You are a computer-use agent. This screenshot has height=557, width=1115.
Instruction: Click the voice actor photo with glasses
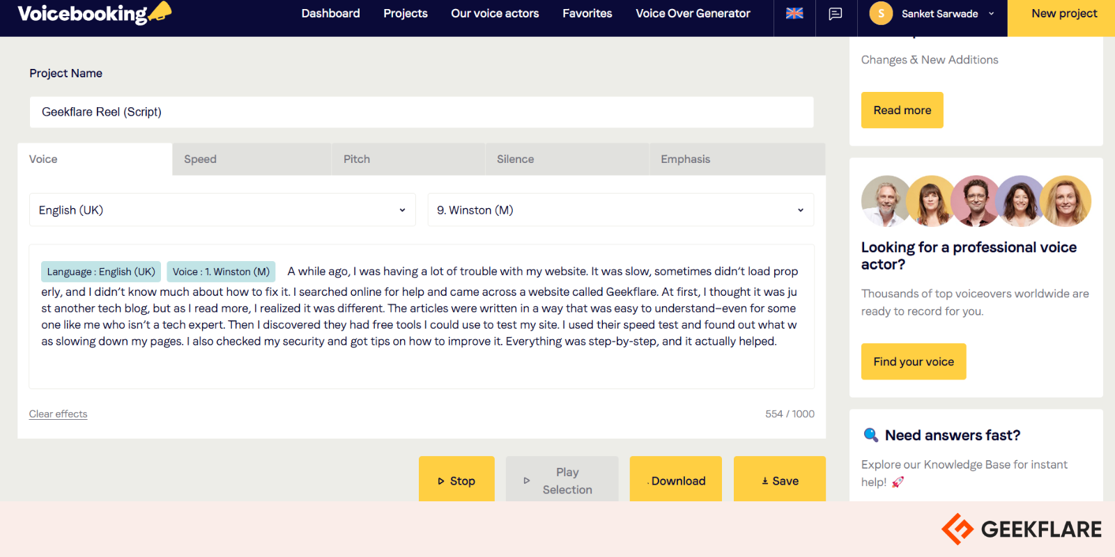click(x=976, y=201)
